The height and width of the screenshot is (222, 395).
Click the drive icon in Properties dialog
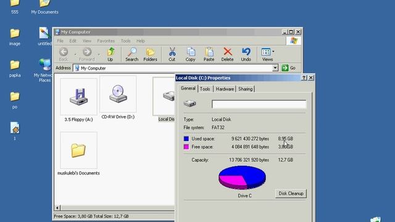(x=189, y=104)
